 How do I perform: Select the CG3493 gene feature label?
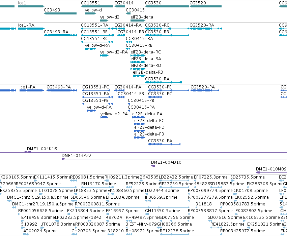coord(52,10)
